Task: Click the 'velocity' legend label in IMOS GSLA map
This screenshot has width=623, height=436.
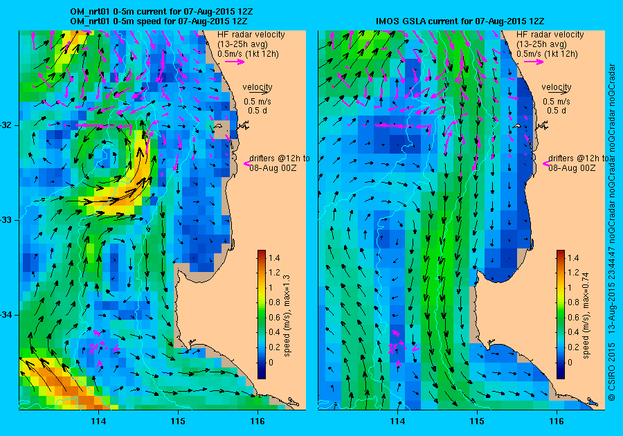Action: pyautogui.click(x=557, y=87)
